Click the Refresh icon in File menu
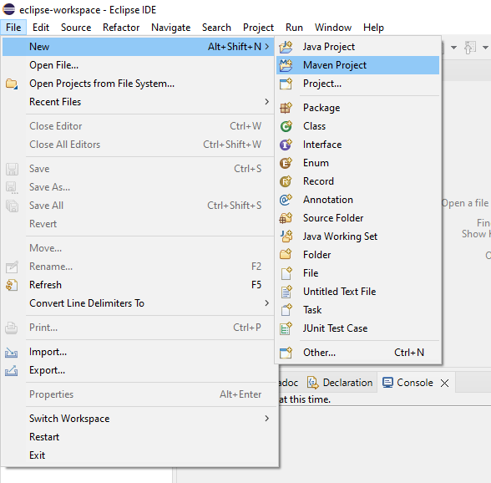 click(12, 285)
